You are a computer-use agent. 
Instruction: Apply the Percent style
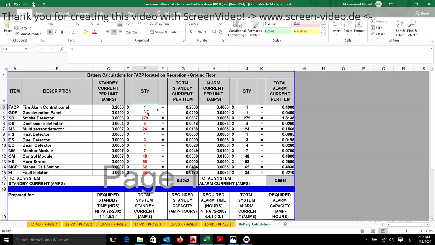200,32
